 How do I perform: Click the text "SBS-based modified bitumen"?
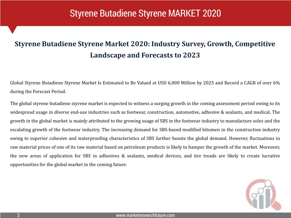(190, 129)
